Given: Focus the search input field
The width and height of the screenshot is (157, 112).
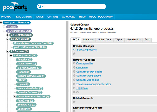Looking at the screenshot, I should (x=71, y=7).
